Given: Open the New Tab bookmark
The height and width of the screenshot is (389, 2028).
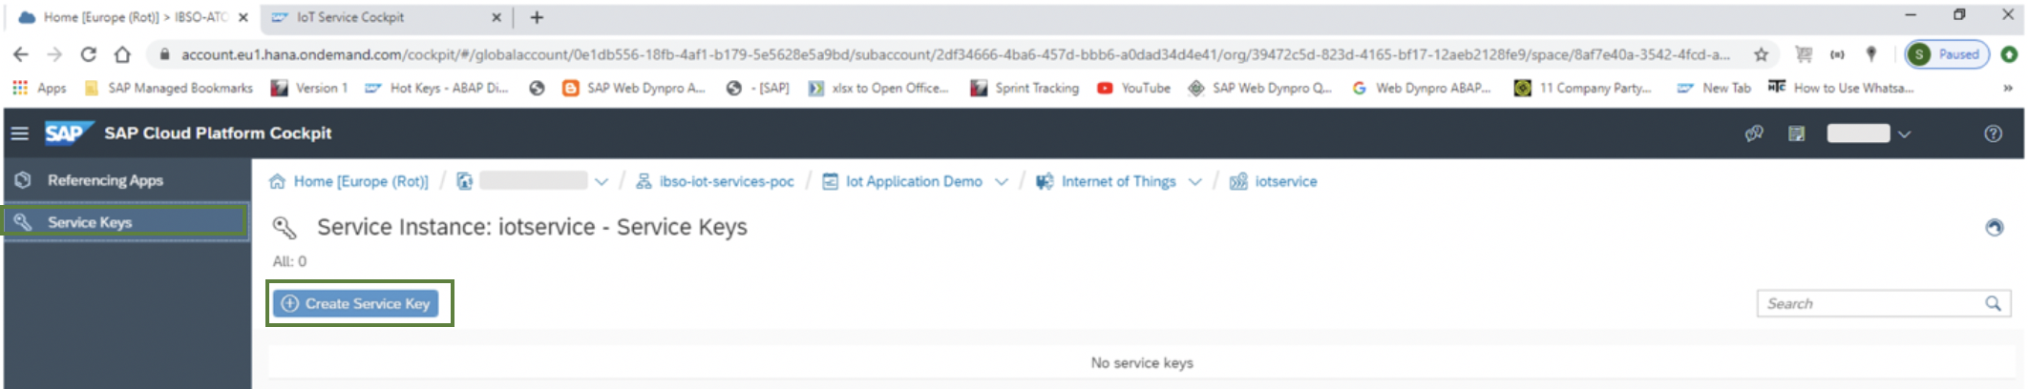Looking at the screenshot, I should (1715, 88).
